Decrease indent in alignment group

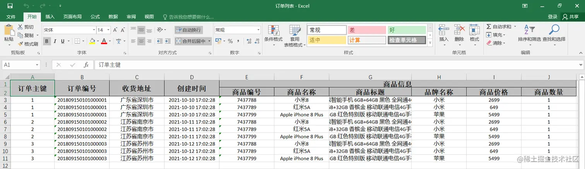point(159,41)
